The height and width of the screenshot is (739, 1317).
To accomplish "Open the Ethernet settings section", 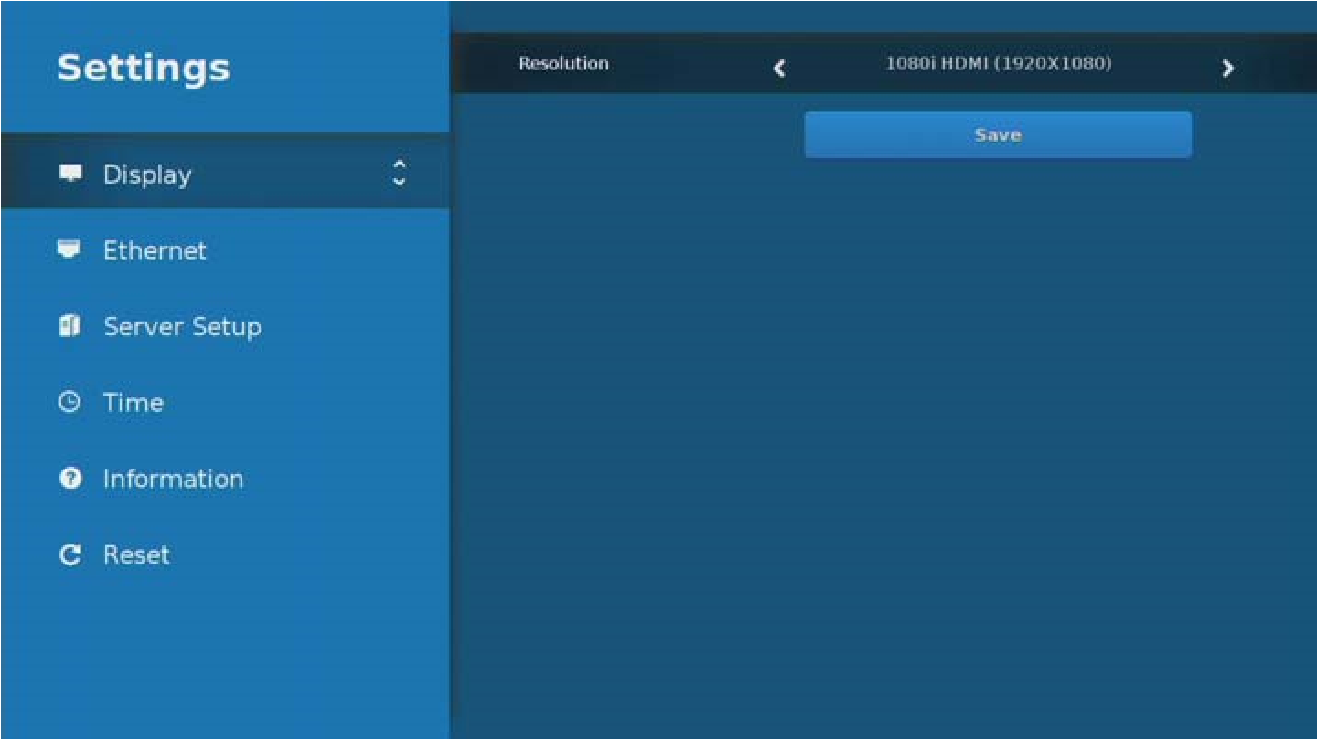I will tap(155, 249).
